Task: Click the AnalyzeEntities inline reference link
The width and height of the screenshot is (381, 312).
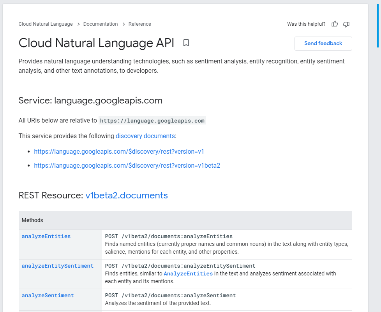Action: [188, 273]
